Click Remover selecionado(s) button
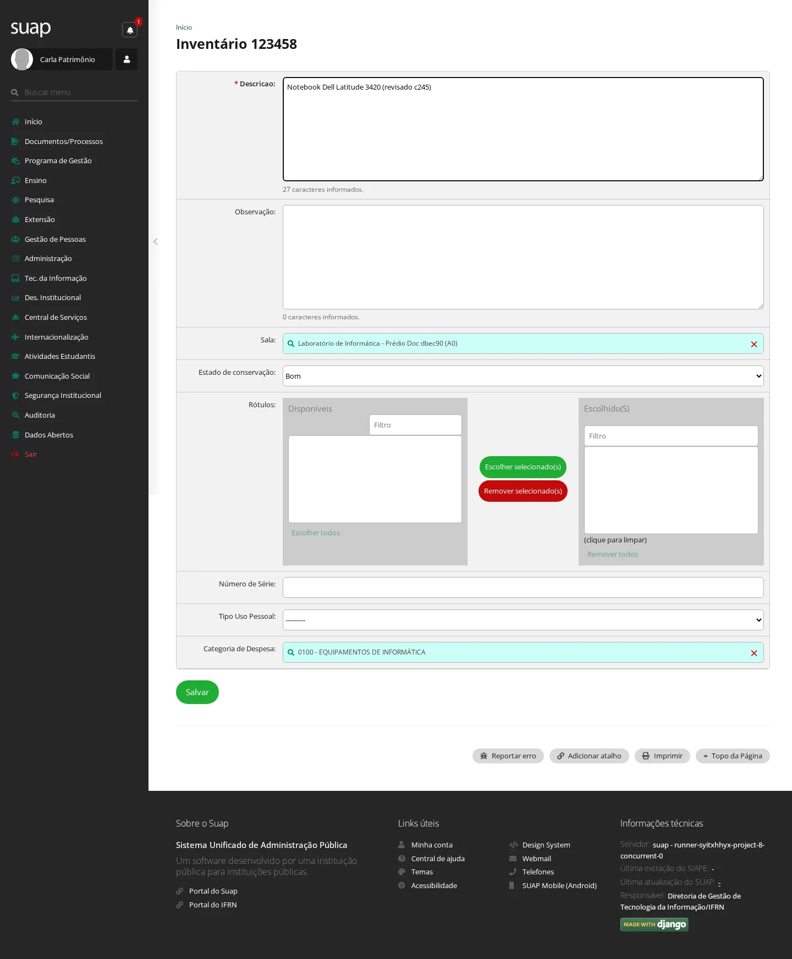Screen dimensions: 792x959 coord(523,491)
